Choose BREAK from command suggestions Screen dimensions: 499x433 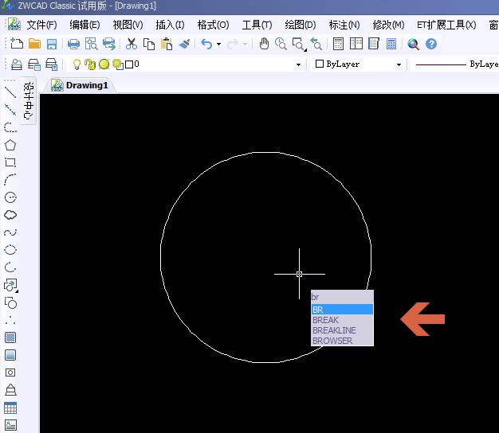pos(325,320)
